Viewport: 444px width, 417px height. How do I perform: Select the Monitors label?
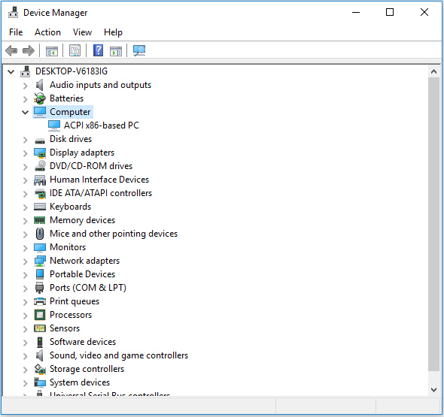(x=68, y=247)
